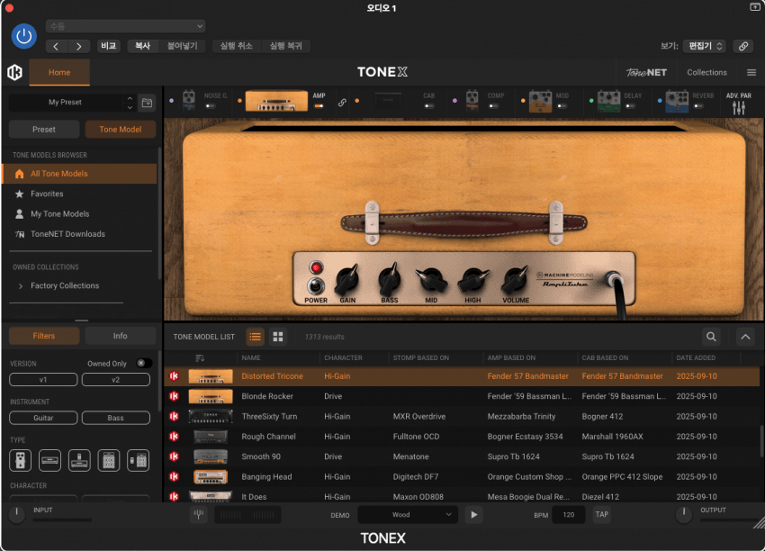Select the noise gate pedal icon

[x=189, y=101]
